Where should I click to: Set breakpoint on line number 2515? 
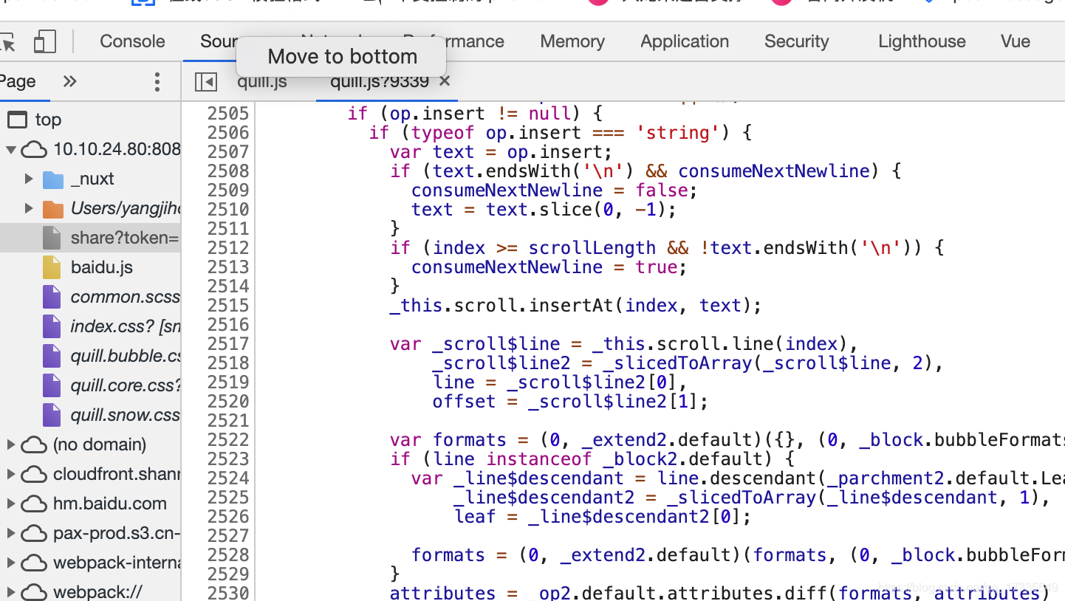227,305
